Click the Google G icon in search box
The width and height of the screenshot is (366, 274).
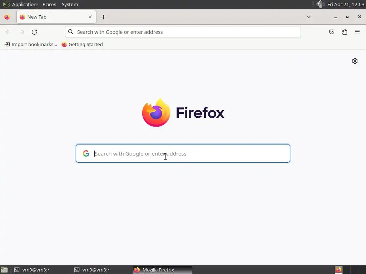[86, 153]
